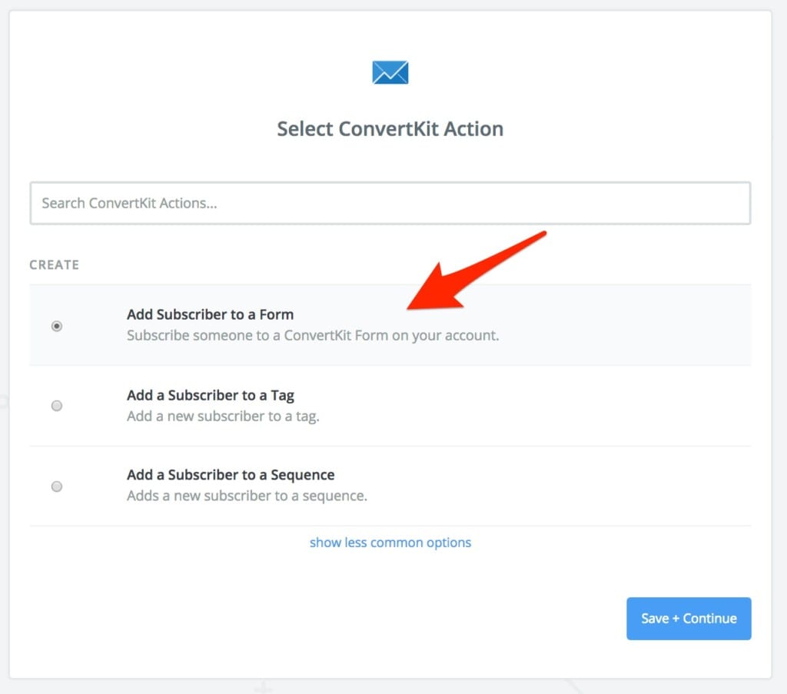Click the CREATE section label

pyautogui.click(x=55, y=264)
